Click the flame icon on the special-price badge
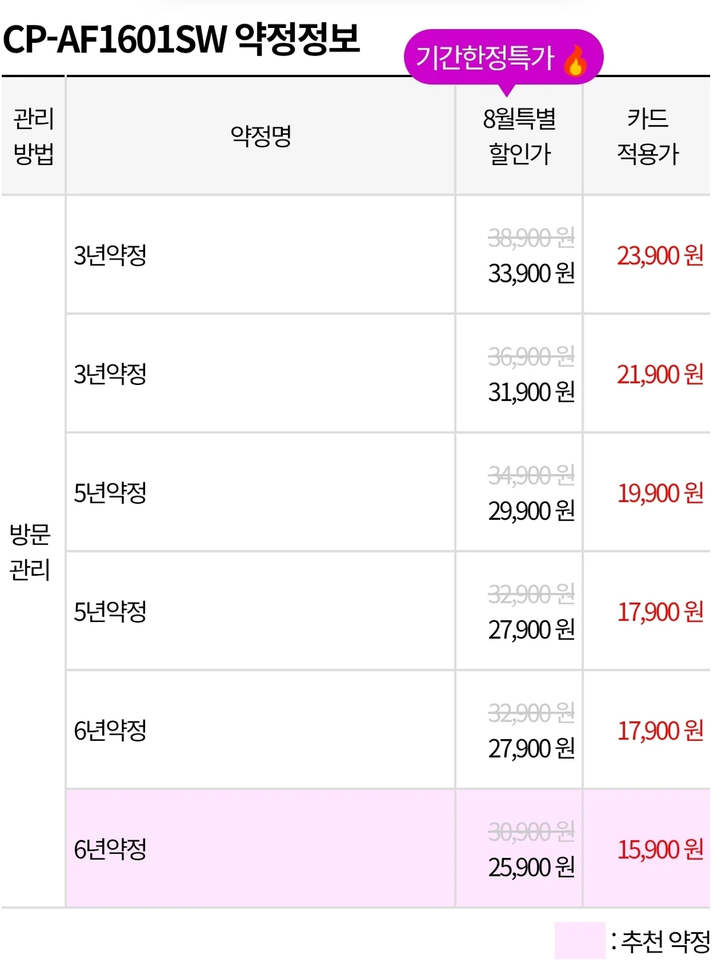 (x=575, y=61)
